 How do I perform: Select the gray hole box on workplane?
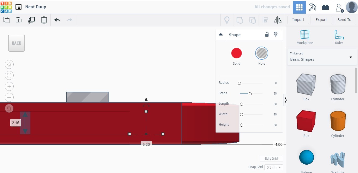[88, 97]
